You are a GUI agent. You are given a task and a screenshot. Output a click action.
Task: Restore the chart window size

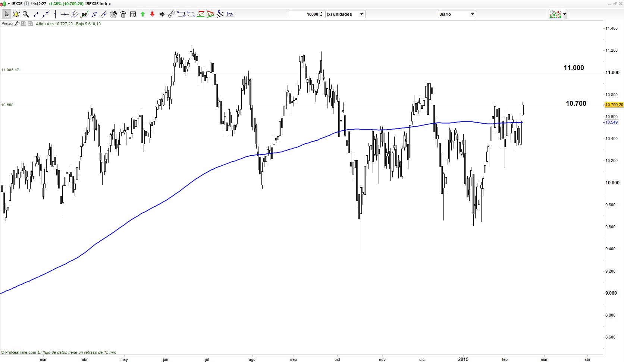[x=614, y=4]
